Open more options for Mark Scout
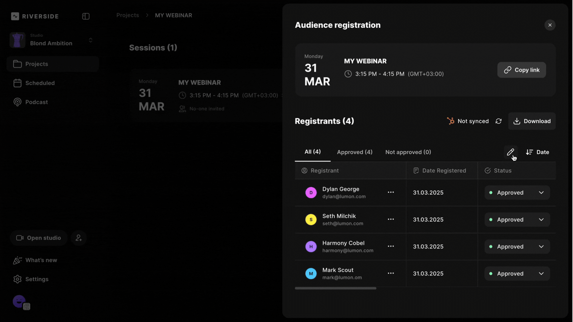Viewport: 573px width, 322px height. pos(391,273)
